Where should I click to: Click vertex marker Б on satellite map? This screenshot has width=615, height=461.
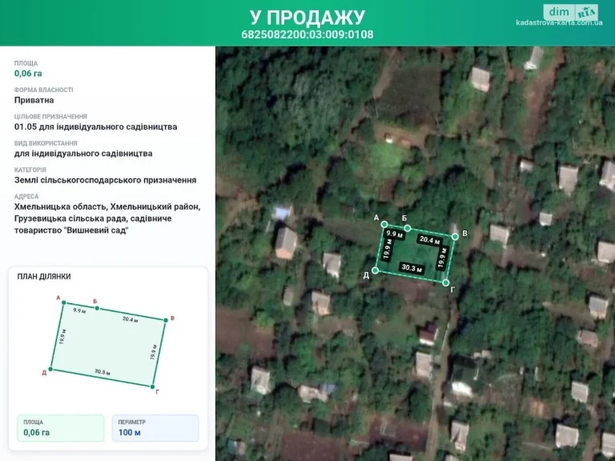(x=408, y=228)
